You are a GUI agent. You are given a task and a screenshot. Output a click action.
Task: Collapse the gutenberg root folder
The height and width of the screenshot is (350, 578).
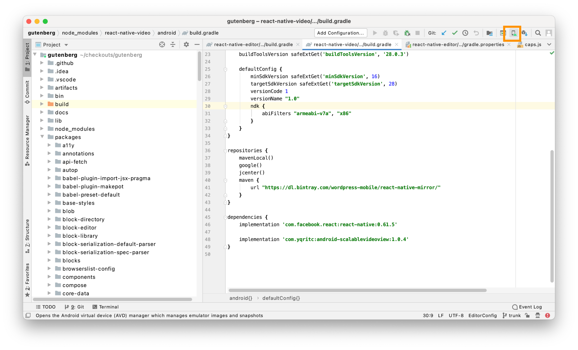click(35, 54)
